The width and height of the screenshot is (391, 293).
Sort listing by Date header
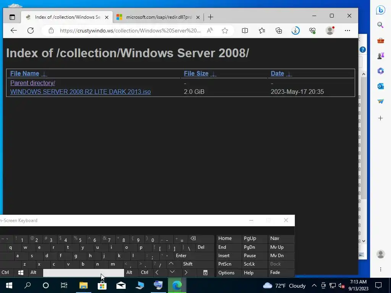tap(277, 74)
